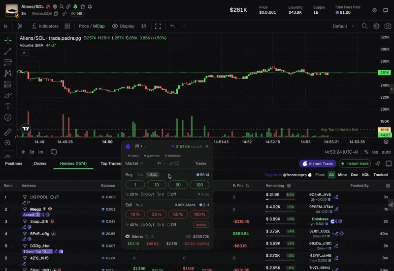
Task: Take a chart snapshot with camera icon
Action: [x=388, y=26]
